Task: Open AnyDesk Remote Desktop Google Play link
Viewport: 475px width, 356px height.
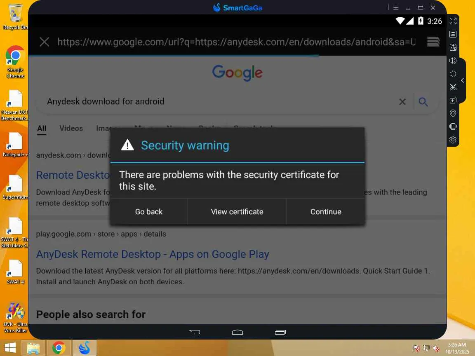Action: pyautogui.click(x=153, y=254)
